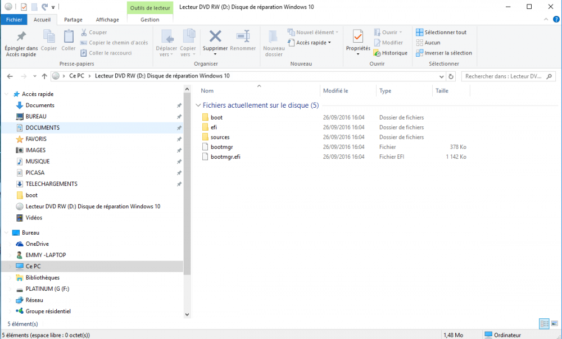This screenshot has height=339, width=562.
Task: Switch to details view in status bar
Action: (x=544, y=324)
